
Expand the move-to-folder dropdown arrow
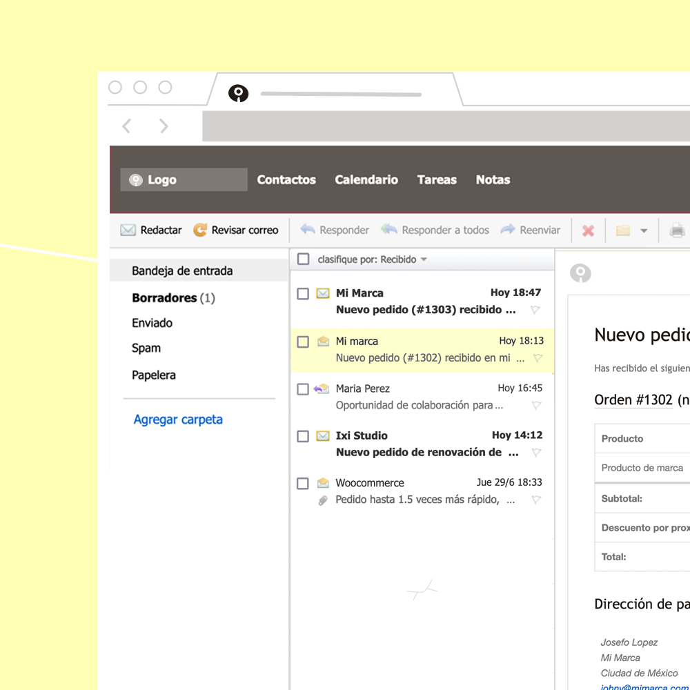(x=644, y=230)
